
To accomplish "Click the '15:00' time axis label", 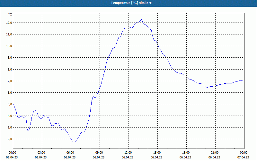I will tap(157, 153).
